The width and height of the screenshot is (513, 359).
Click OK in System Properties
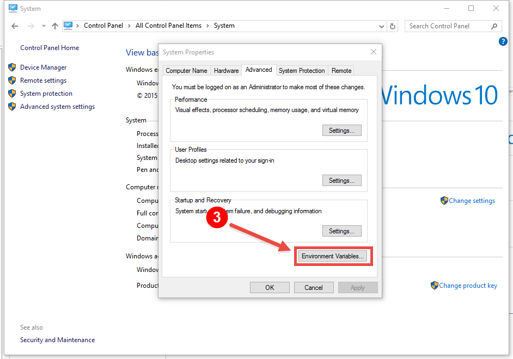[x=270, y=287]
